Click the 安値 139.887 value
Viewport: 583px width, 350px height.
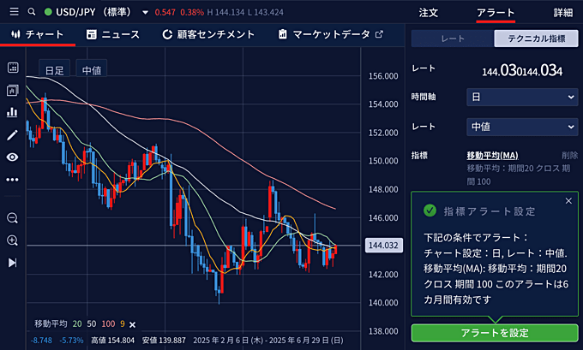click(164, 341)
